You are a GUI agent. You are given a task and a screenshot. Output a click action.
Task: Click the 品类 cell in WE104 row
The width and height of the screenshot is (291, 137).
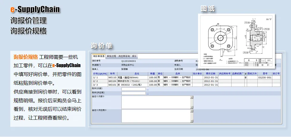[x=178, y=81]
